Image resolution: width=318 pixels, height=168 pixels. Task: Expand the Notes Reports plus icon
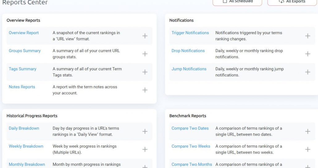pos(145,90)
